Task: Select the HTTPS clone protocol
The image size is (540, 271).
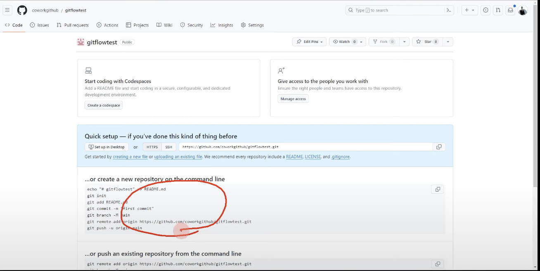Action: pos(152,147)
